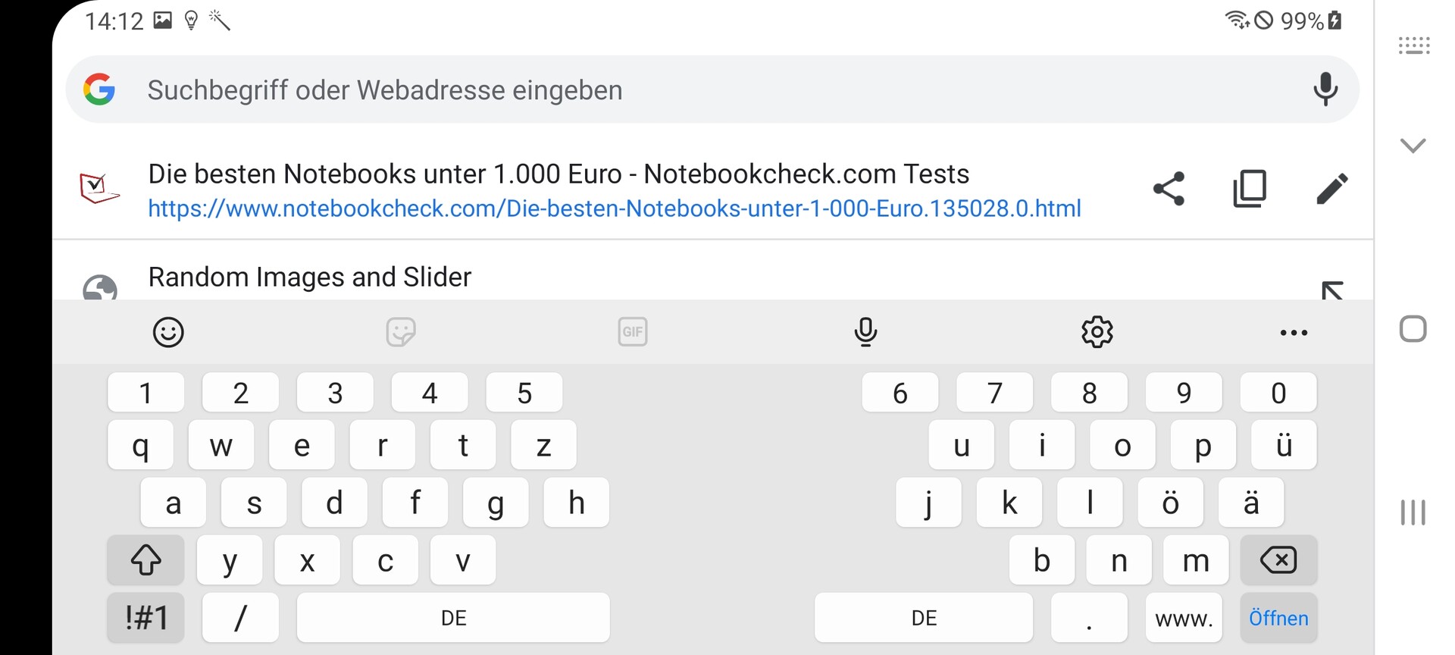Image resolution: width=1455 pixels, height=655 pixels.
Task: Open the keyboard layout switcher icon
Action: (1413, 45)
